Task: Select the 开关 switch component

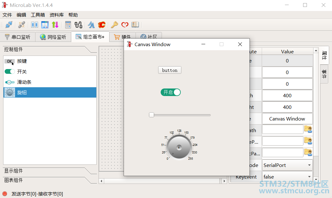Action: coord(50,72)
